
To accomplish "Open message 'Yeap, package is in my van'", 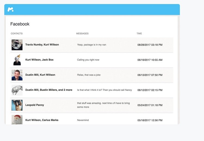I will (x=92, y=45).
